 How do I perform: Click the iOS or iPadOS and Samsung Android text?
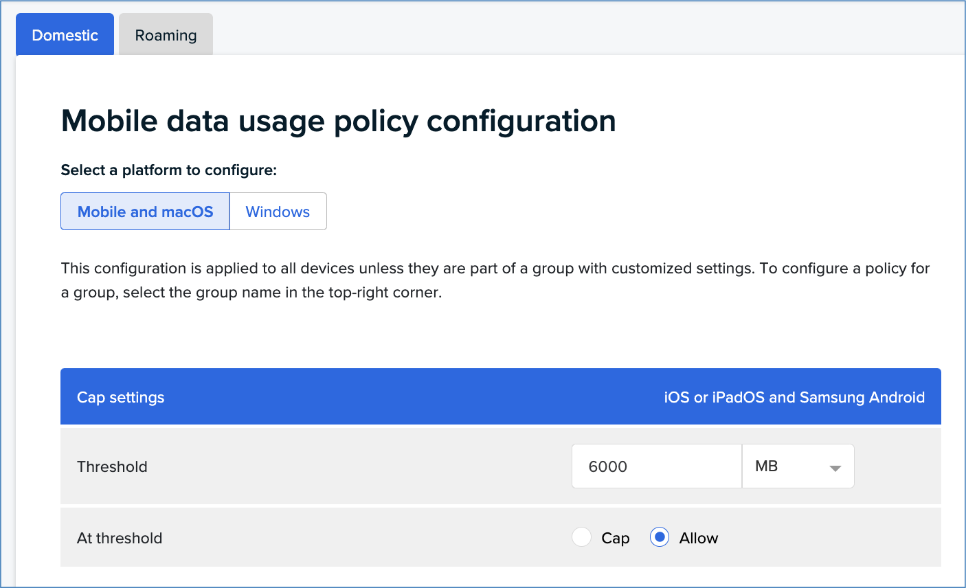(x=794, y=397)
